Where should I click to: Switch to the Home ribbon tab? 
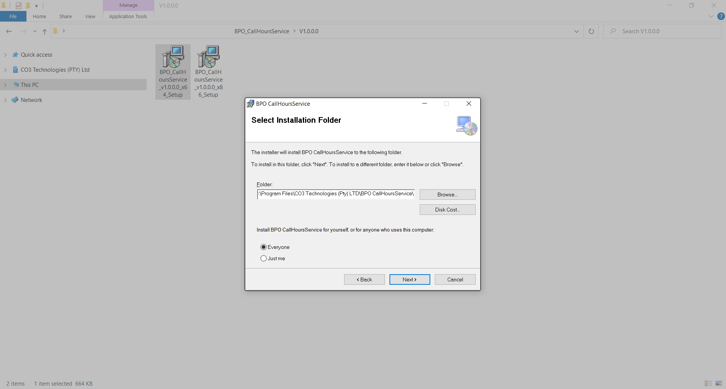point(39,16)
